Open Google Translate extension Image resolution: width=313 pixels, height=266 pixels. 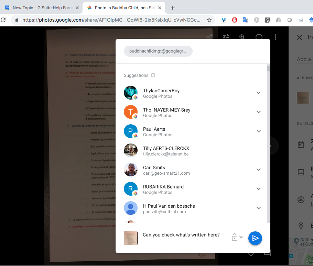(245, 20)
